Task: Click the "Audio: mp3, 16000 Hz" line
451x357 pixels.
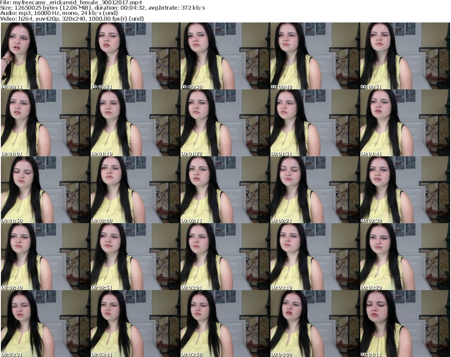Action: tap(59, 13)
